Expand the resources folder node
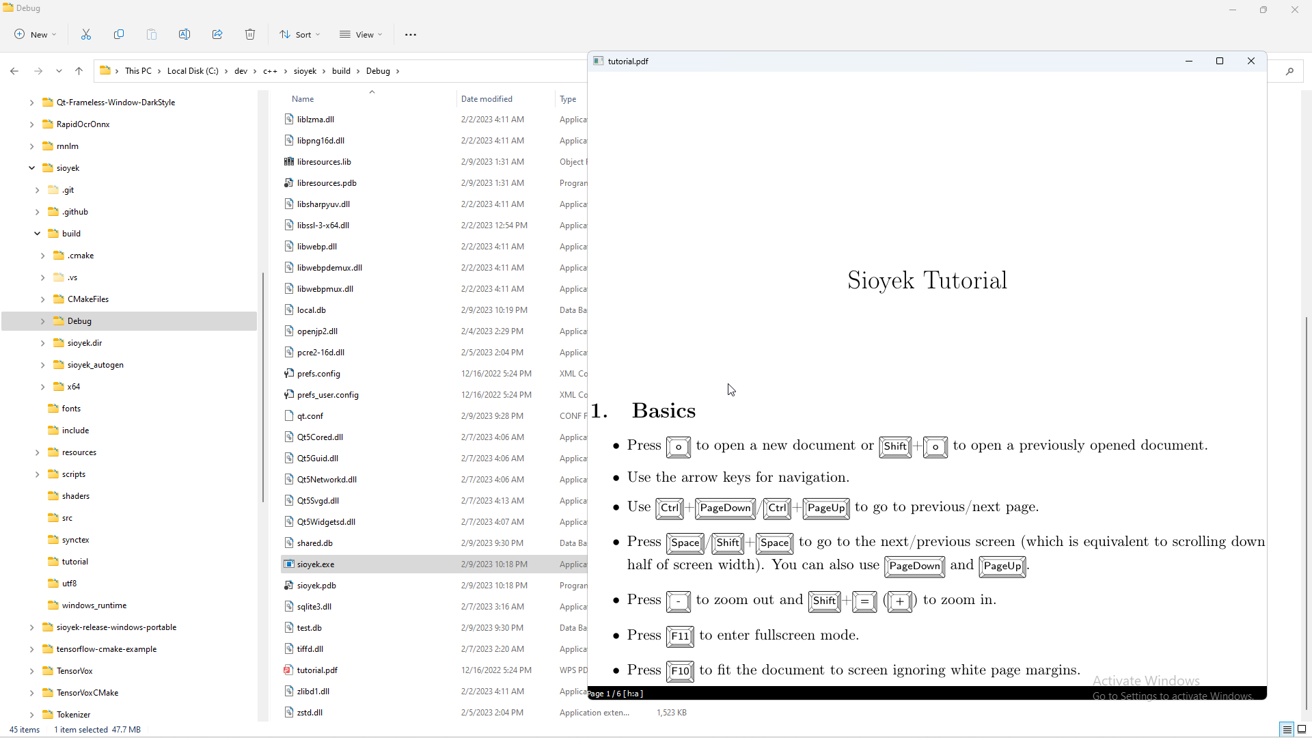 37,452
